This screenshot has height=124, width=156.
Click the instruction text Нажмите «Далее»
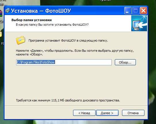click(75, 52)
